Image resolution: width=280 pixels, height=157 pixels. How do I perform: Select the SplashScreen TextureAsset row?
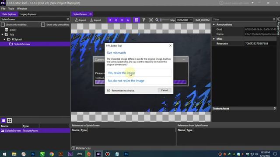coord(35,131)
